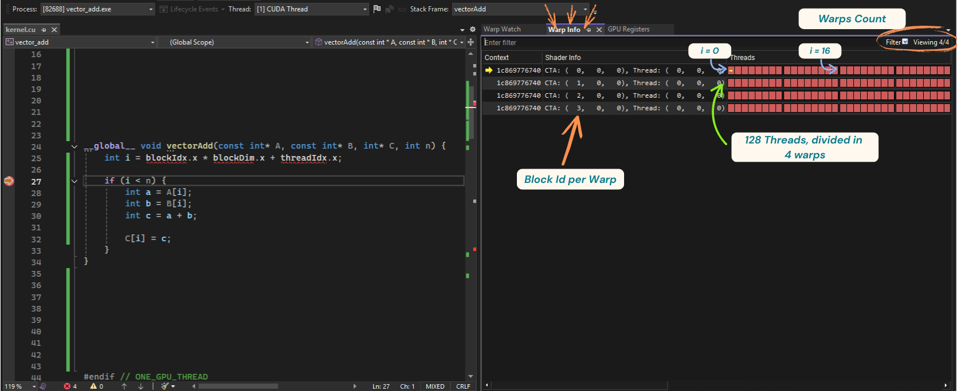
Task: Click the Warp Info panel scroll right arrow
Action: [x=946, y=385]
